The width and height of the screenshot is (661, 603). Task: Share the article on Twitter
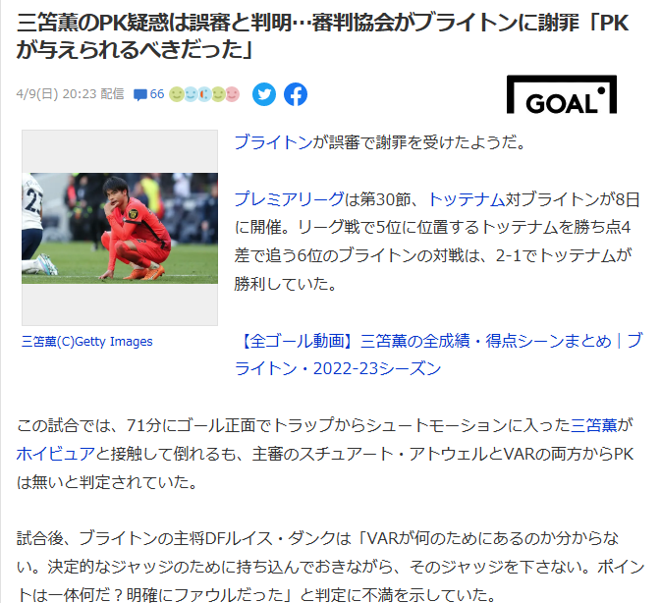(x=264, y=94)
